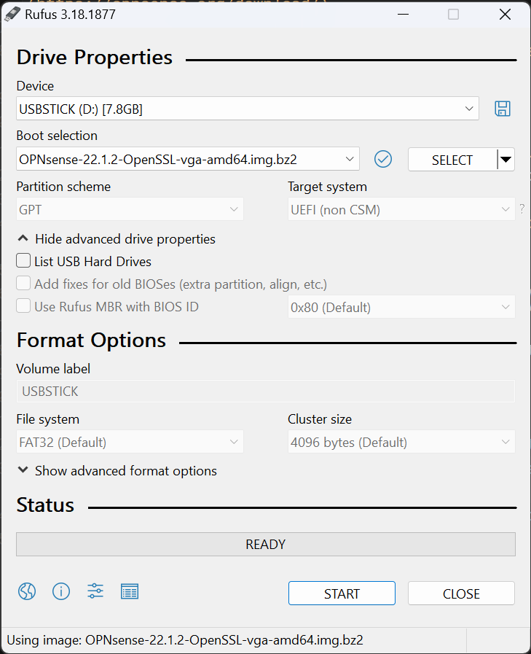Image resolution: width=531 pixels, height=654 pixels.
Task: Click the question mark help beside Target system
Action: click(x=522, y=210)
